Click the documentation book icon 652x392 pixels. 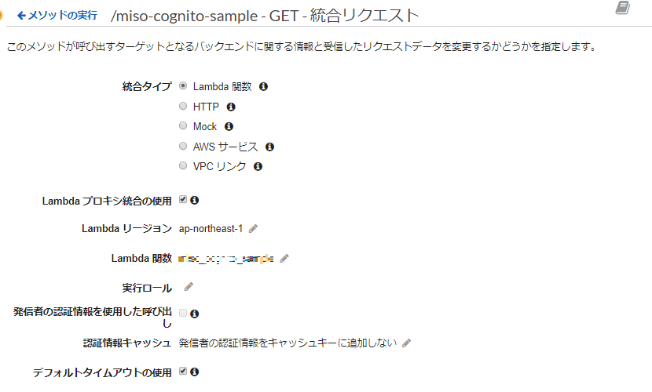pyautogui.click(x=623, y=8)
